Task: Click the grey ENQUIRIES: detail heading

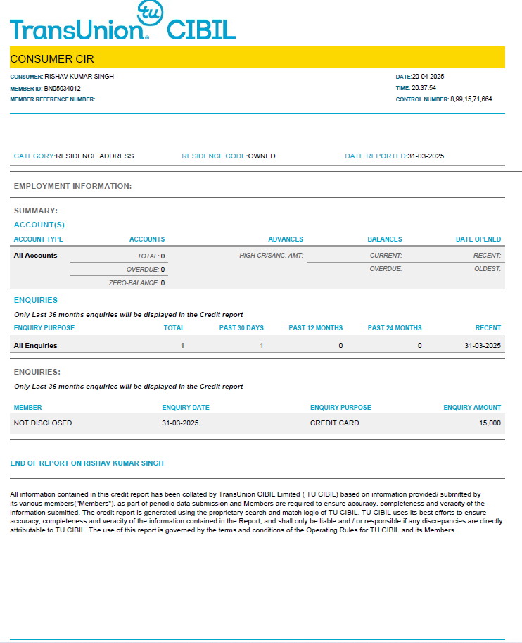Action: coord(37,372)
